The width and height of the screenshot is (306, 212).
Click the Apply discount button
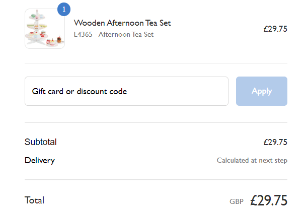tap(262, 91)
